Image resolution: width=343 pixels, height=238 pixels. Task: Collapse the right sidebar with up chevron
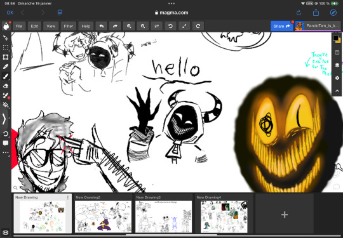coord(337,91)
